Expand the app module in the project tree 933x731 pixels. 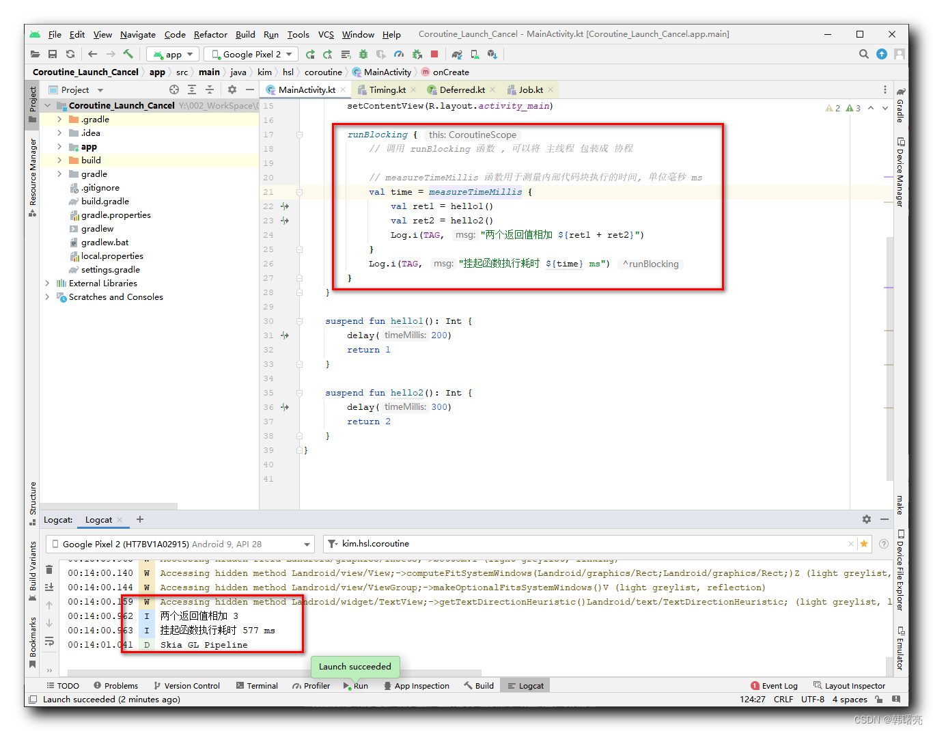[59, 146]
